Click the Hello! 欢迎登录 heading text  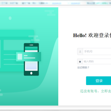(x=92, y=35)
